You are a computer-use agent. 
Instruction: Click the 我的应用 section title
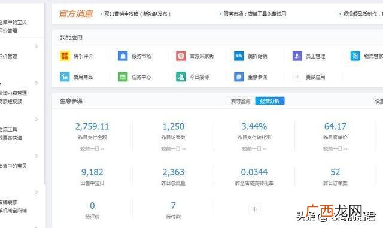point(71,38)
